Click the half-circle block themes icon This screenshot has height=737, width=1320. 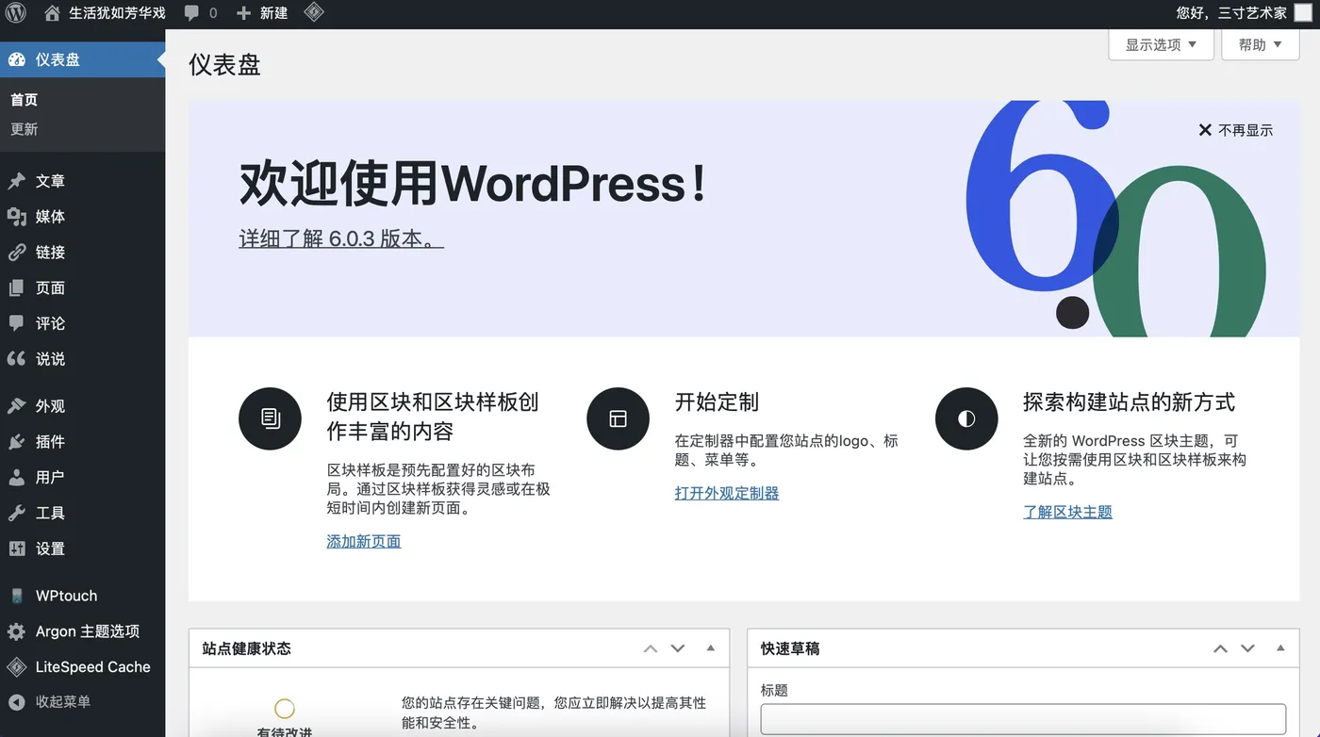click(x=966, y=418)
